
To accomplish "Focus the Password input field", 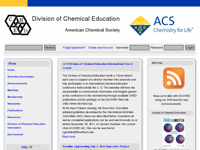I will (174, 48).
